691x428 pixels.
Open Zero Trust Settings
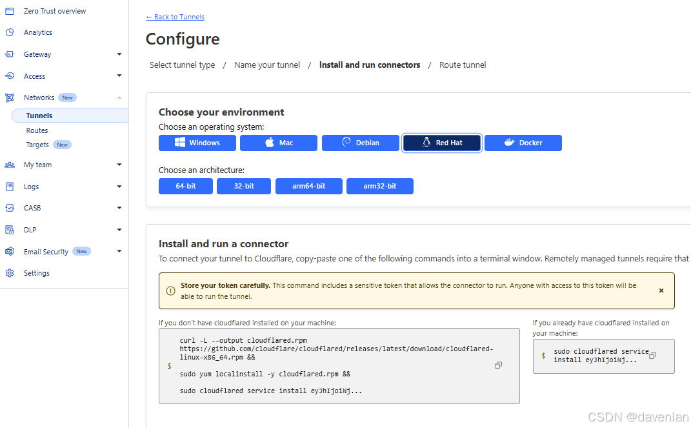(x=37, y=273)
